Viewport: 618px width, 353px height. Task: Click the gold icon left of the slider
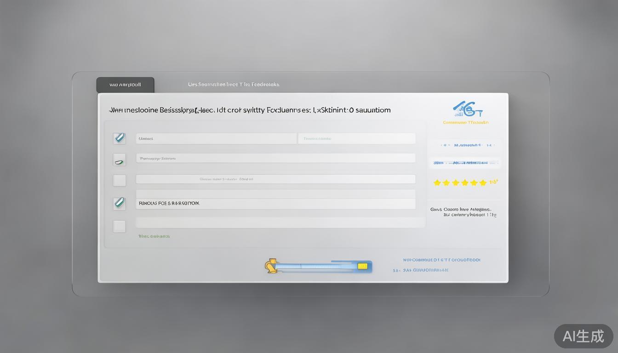coord(271,266)
